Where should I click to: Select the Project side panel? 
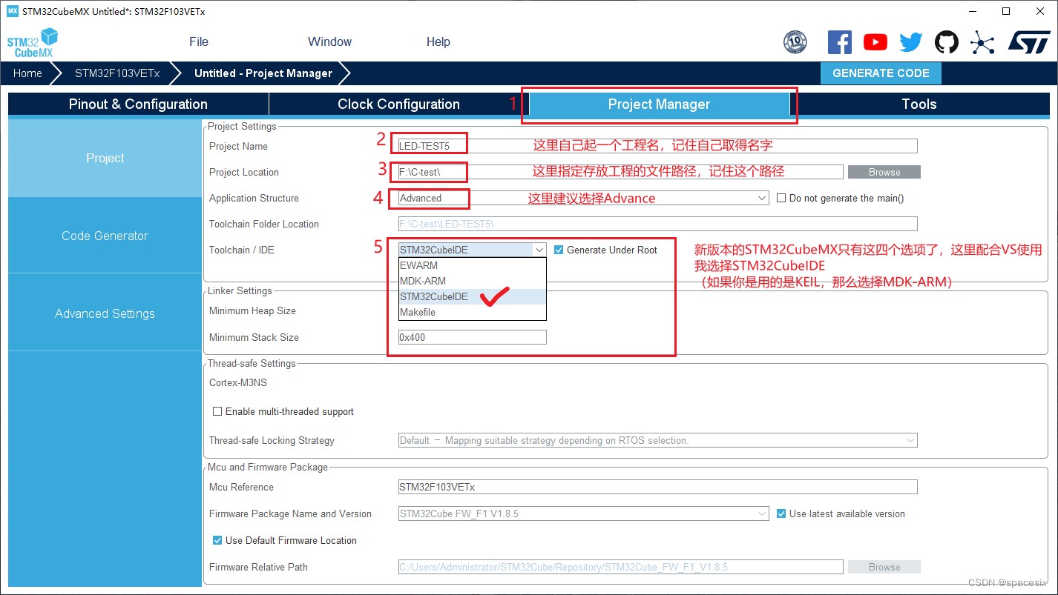coord(105,158)
